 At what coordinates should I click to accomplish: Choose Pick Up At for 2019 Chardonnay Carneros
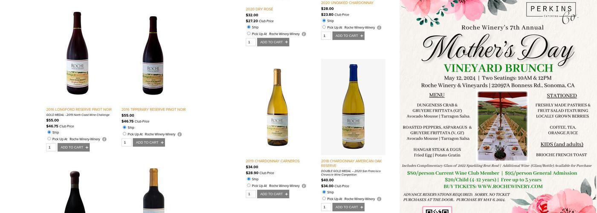pyautogui.click(x=249, y=186)
